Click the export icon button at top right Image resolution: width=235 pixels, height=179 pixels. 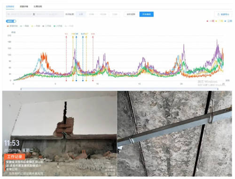click(x=223, y=14)
